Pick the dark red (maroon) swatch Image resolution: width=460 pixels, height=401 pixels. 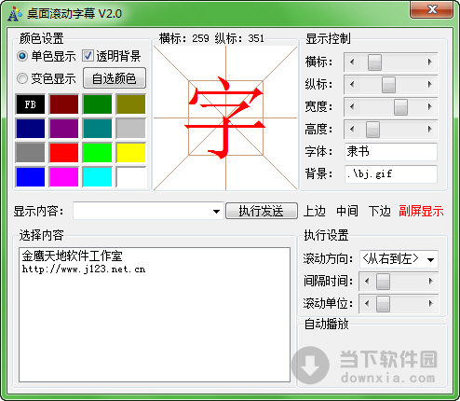[64, 104]
